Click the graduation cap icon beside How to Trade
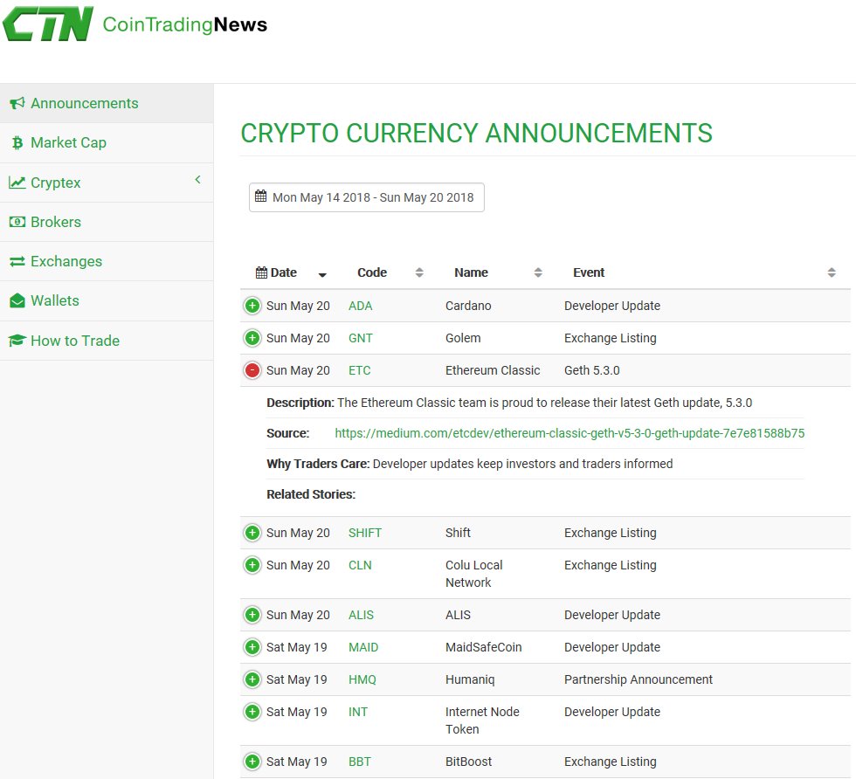856x779 pixels. (17, 341)
